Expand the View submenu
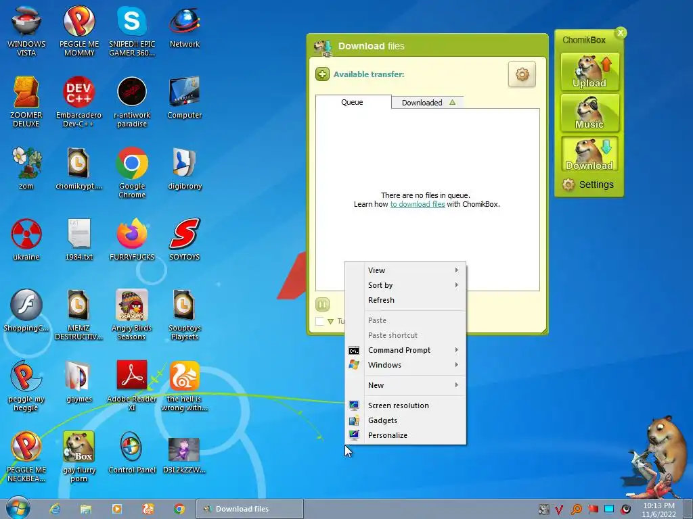 pos(405,270)
